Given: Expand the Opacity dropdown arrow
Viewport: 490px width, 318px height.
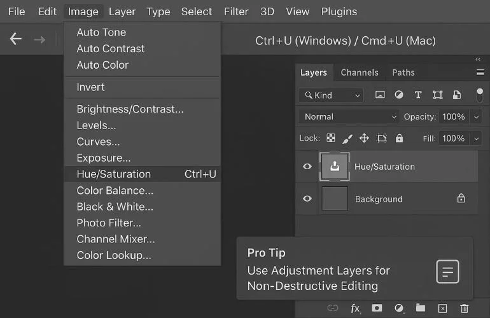Looking at the screenshot, I should [x=476, y=116].
